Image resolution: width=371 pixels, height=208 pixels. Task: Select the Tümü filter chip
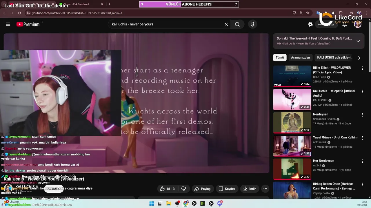[x=280, y=57]
